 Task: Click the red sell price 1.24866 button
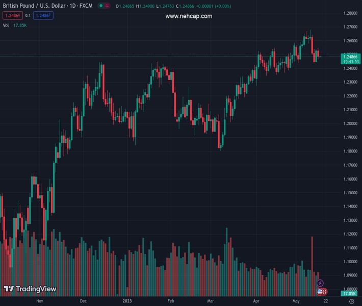pos(12,16)
